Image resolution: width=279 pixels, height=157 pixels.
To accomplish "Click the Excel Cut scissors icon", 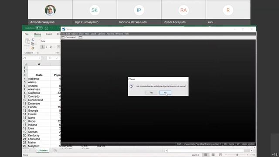I will point(33,40).
